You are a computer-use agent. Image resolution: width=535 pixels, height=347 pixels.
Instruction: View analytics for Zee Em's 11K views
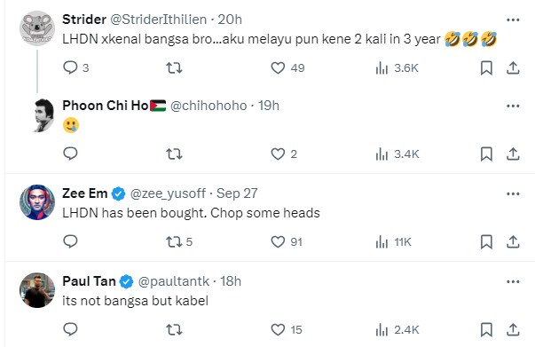(x=393, y=242)
